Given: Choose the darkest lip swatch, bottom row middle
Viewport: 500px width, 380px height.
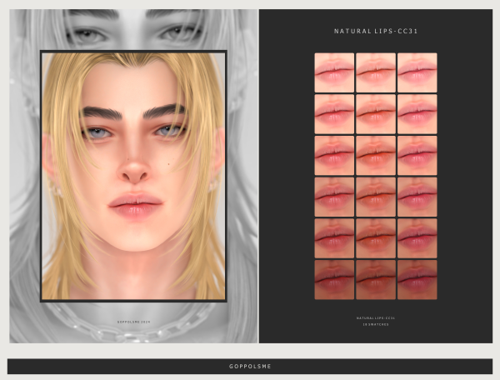Looking at the screenshot, I should tap(376, 280).
